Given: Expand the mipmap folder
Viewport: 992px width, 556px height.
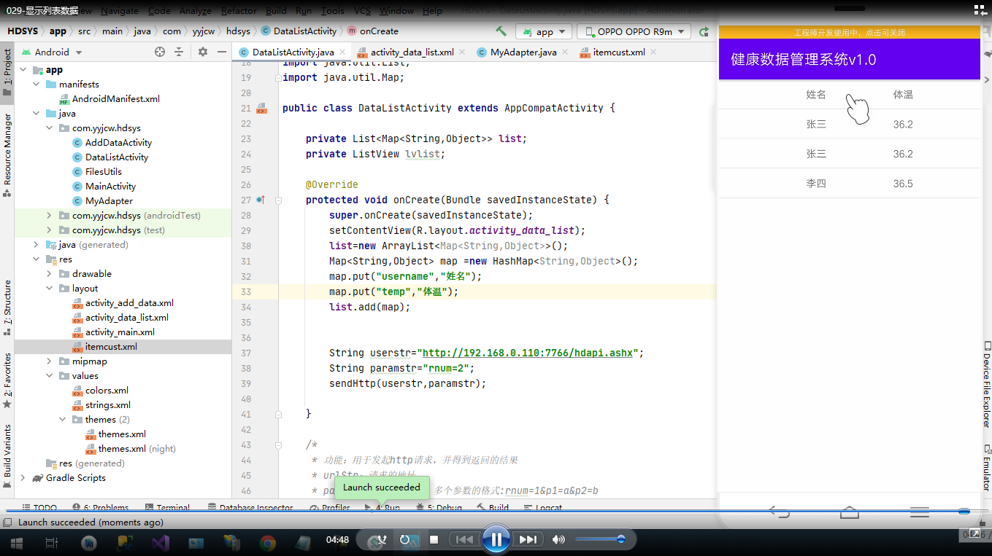Looking at the screenshot, I should [50, 361].
